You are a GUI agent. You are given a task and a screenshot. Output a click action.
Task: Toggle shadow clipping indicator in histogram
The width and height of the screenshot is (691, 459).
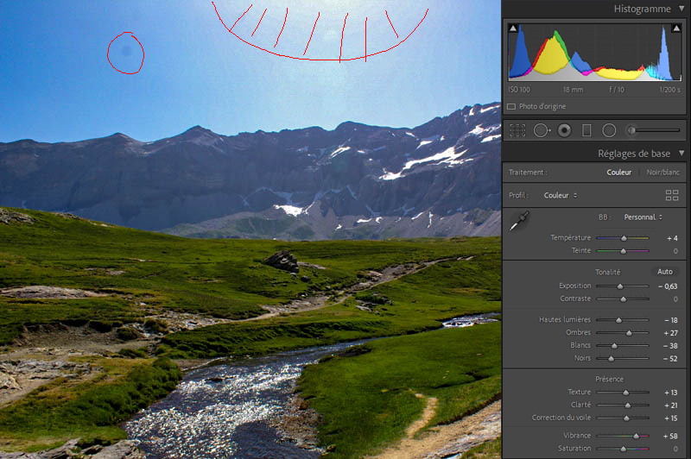click(513, 28)
